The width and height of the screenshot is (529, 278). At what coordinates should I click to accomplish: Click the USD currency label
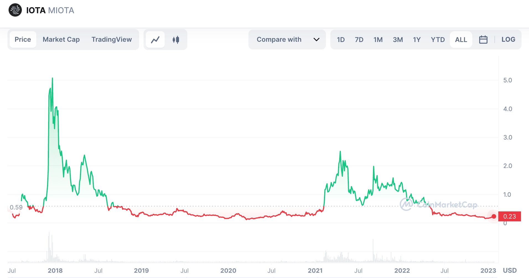pos(510,271)
